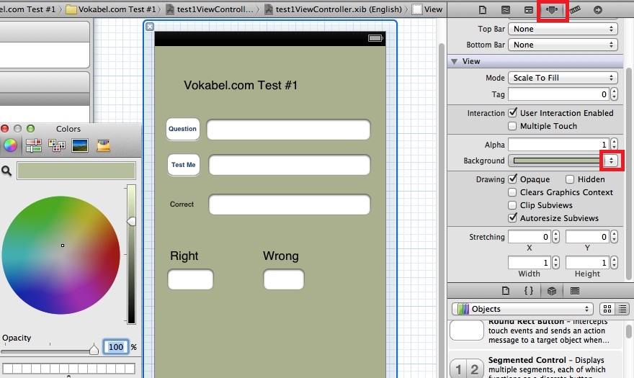Switch object library to list view

coord(622,309)
